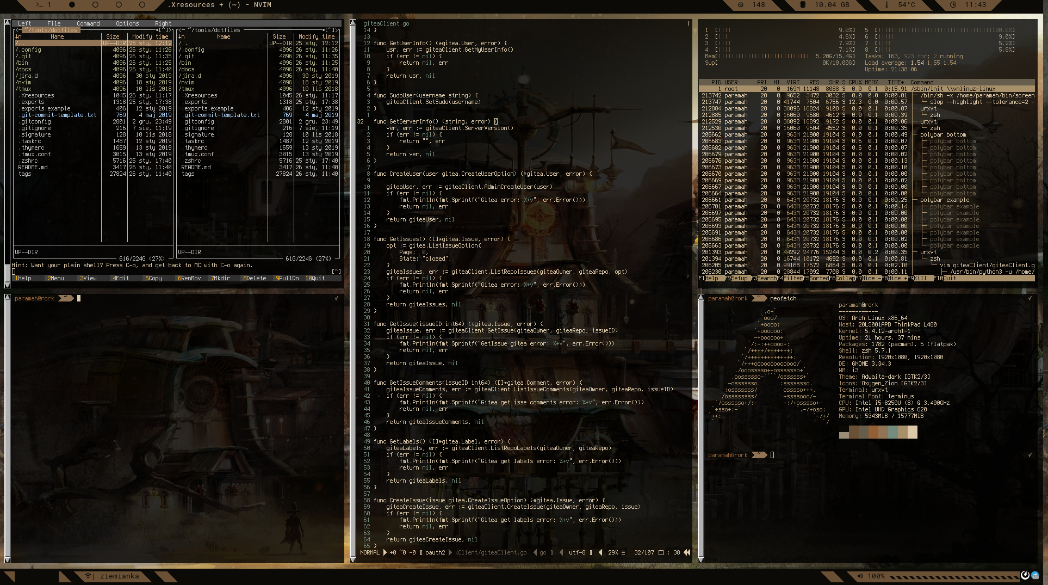Click the clock icon in top bar
Image resolution: width=1048 pixels, height=585 pixels.
tap(953, 5)
